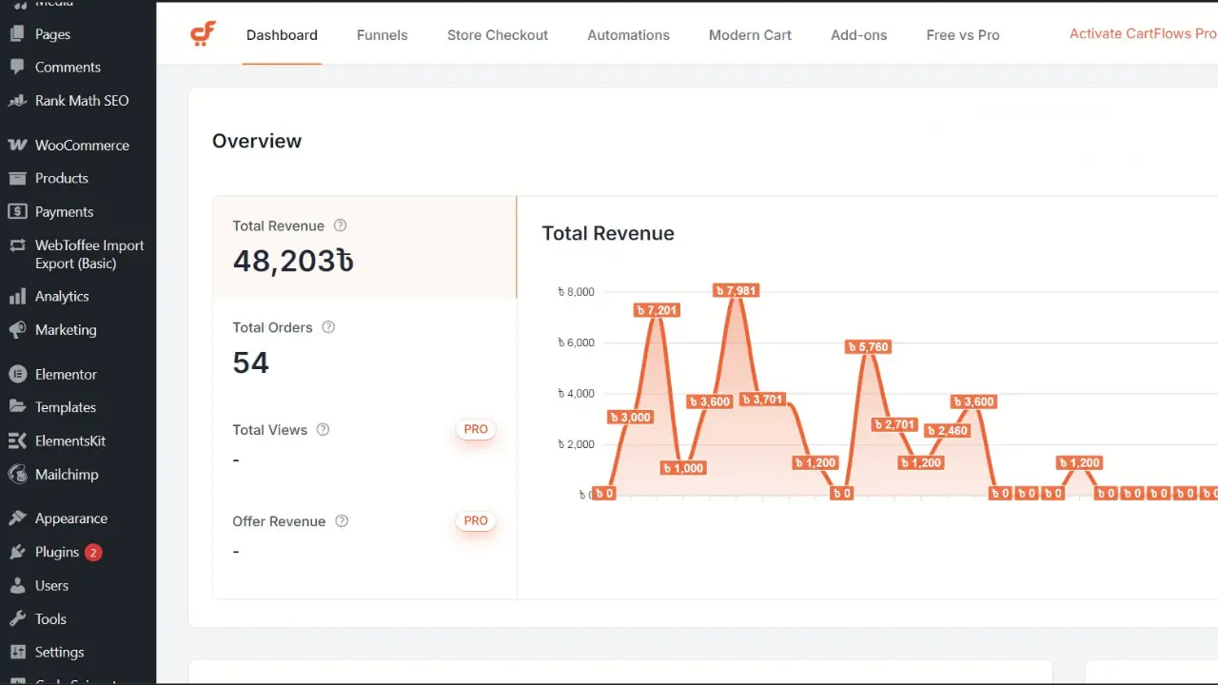The image size is (1218, 685).
Task: Go to the Modern Cart tab
Action: pos(750,35)
